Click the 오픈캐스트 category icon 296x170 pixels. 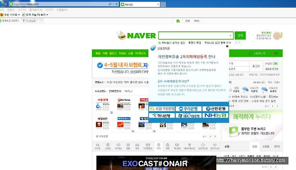point(203,146)
